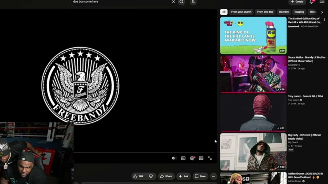Save the video with the Save button
This screenshot has height=184, width=328.
pyautogui.click(x=200, y=176)
